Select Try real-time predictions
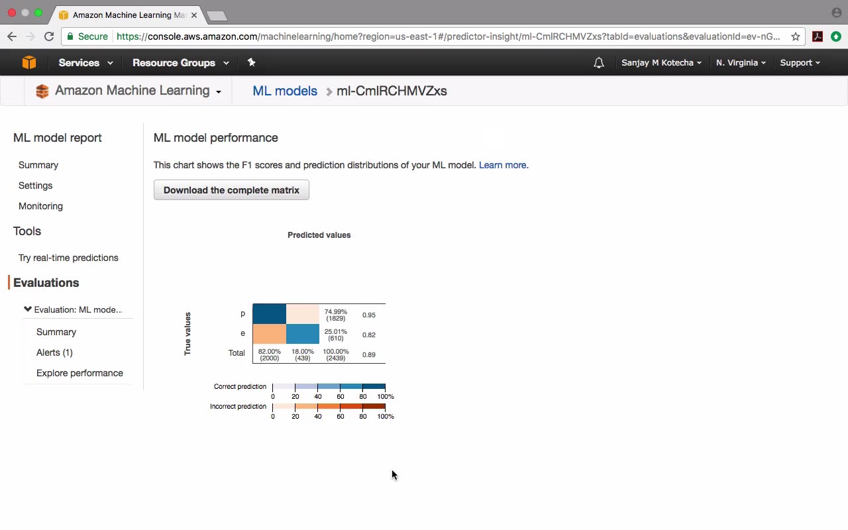 pyautogui.click(x=68, y=258)
